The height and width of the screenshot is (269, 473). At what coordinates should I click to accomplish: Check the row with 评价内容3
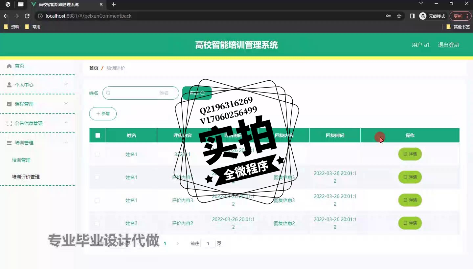click(97, 200)
